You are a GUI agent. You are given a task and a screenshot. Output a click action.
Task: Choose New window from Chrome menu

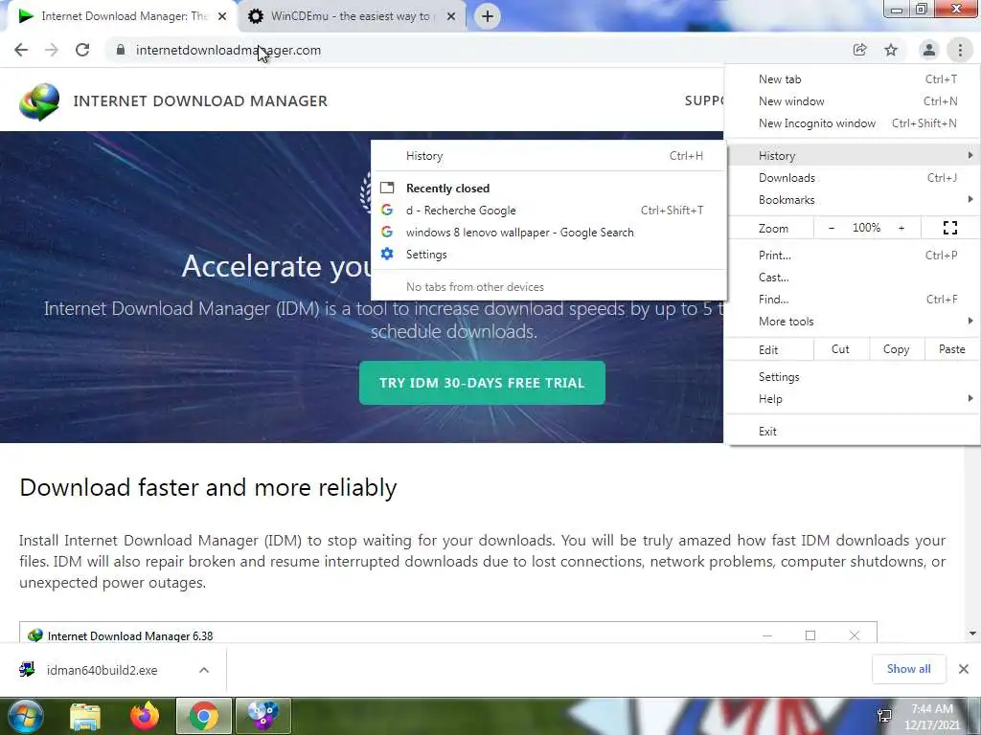pos(852,101)
